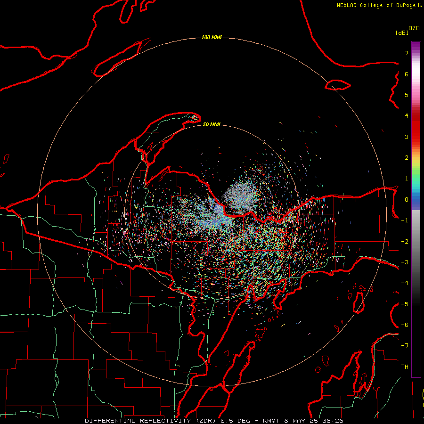Click the ZDR color scale bar
The height and width of the screenshot is (424, 424).
[x=416, y=209]
